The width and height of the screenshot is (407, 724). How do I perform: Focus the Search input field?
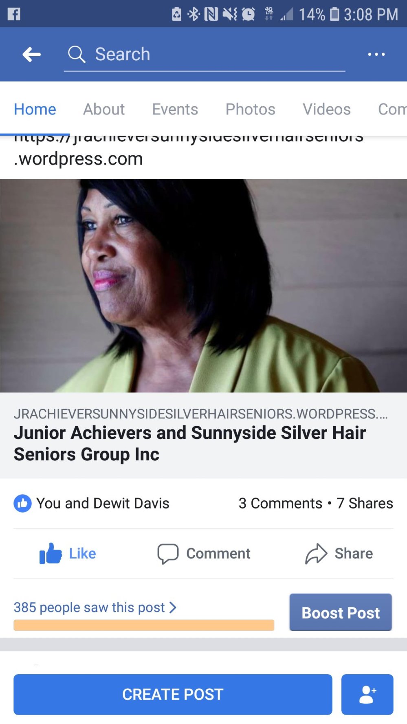tap(205, 55)
